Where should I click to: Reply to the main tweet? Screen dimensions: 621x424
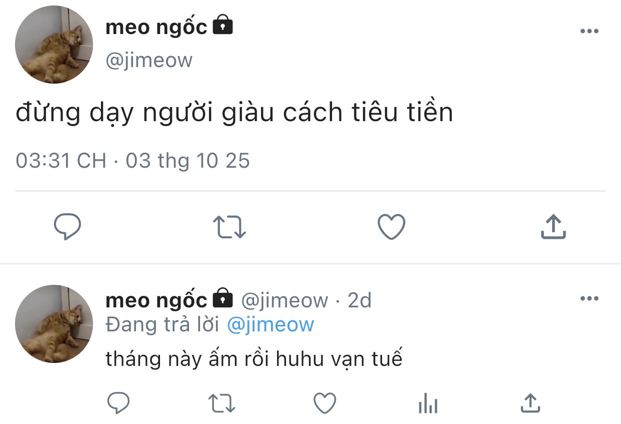pos(67,227)
